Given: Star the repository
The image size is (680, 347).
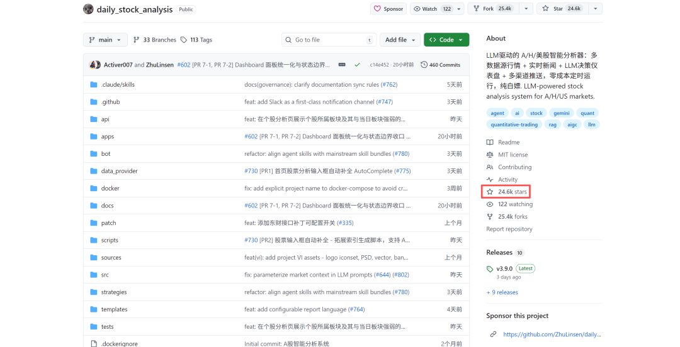Looking at the screenshot, I should pyautogui.click(x=562, y=9).
